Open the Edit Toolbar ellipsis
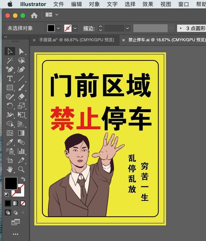Image resolution: width=206 pixels, height=241 pixels. (16, 234)
